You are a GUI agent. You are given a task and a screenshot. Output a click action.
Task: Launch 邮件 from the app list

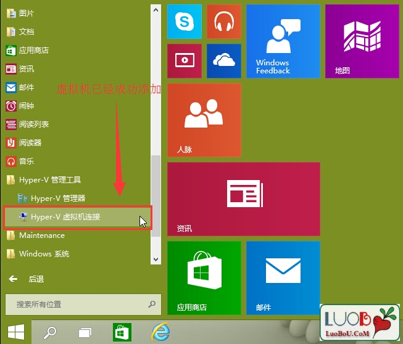pos(77,88)
